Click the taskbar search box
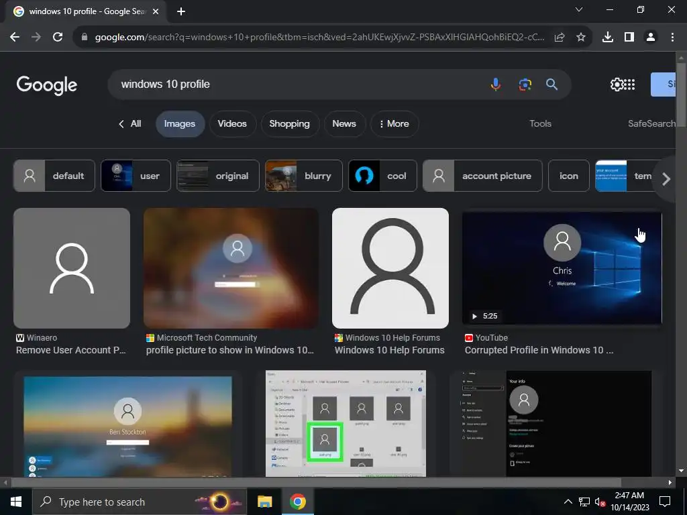This screenshot has height=515, width=687. pos(140,502)
